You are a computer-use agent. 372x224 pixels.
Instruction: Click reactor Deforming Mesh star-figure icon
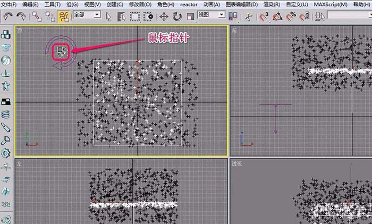[x=6, y=86]
